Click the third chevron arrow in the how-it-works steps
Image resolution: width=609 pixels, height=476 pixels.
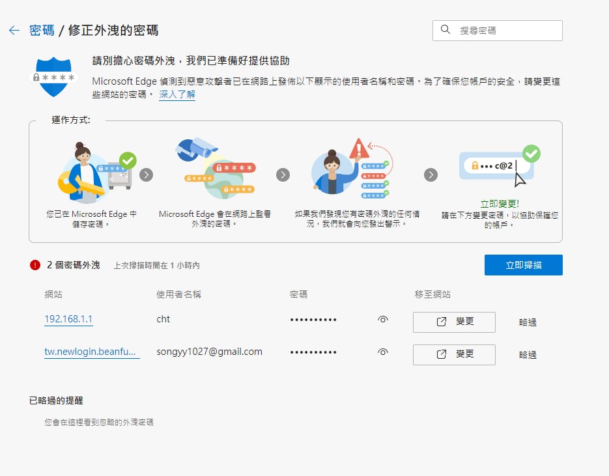tap(431, 175)
